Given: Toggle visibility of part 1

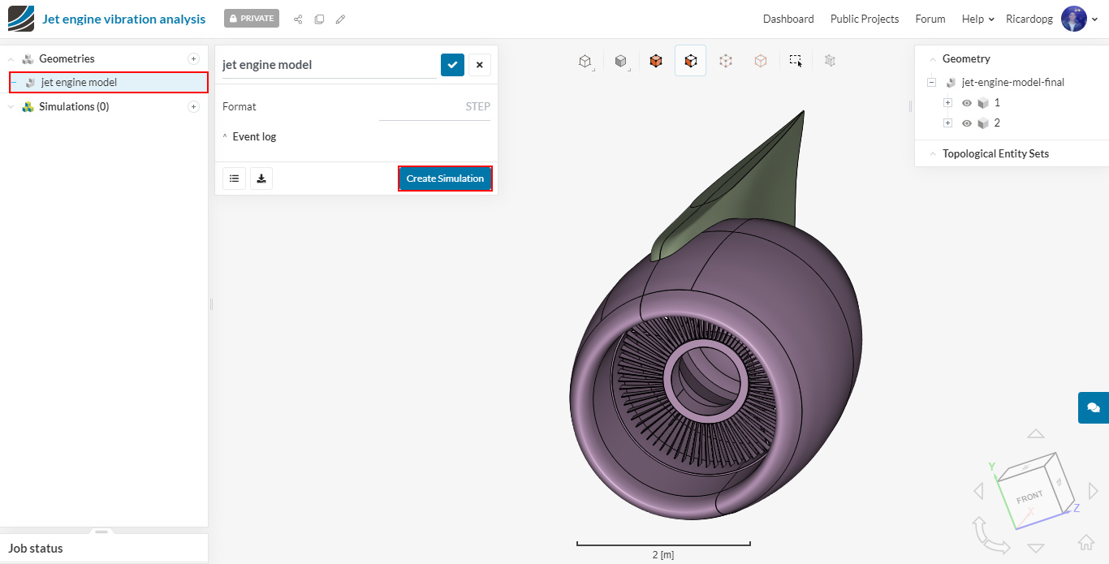Looking at the screenshot, I should click(967, 103).
